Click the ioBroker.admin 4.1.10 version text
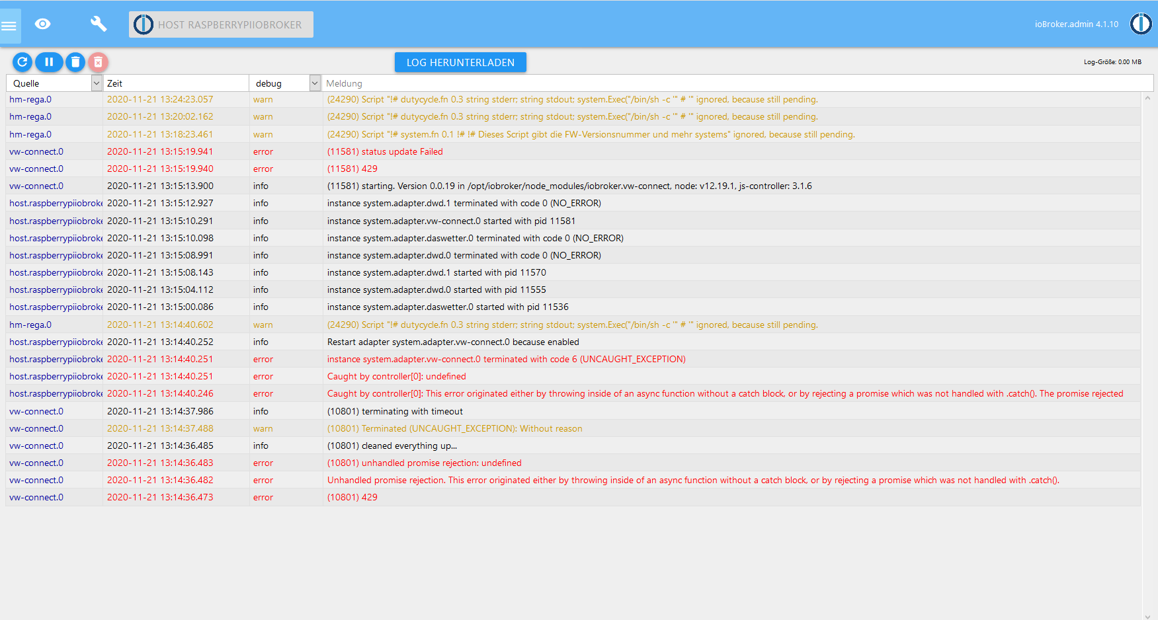Screen dimensions: 1158x620 pos(1077,24)
